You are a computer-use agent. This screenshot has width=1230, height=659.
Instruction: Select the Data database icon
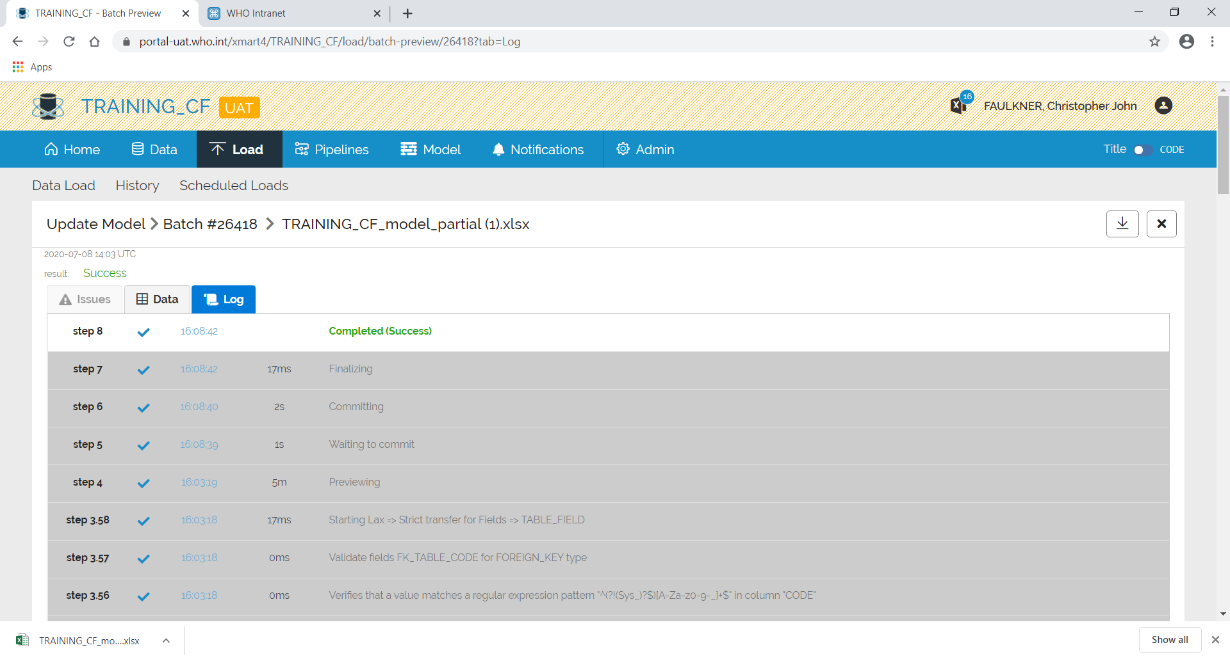[x=138, y=149]
